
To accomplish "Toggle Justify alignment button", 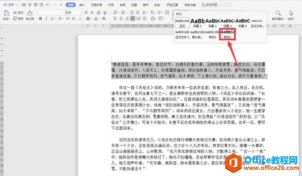I will 133,18.
